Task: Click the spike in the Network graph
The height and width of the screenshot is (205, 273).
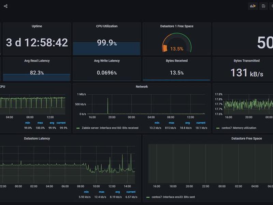Action: coord(107,106)
